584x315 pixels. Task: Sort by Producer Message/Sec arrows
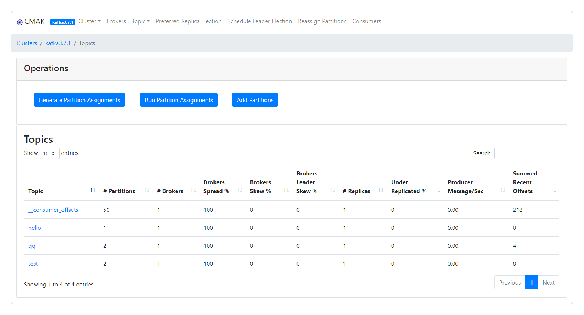click(503, 191)
